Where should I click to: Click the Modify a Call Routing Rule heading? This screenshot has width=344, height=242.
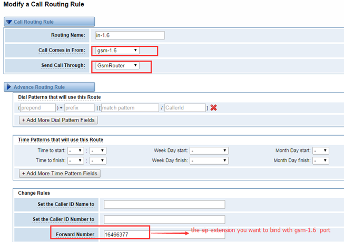44,4
